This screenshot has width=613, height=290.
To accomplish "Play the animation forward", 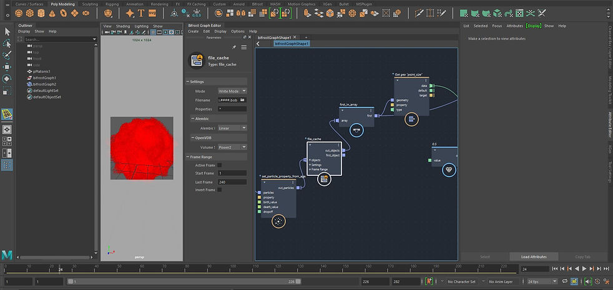I will 584,269.
